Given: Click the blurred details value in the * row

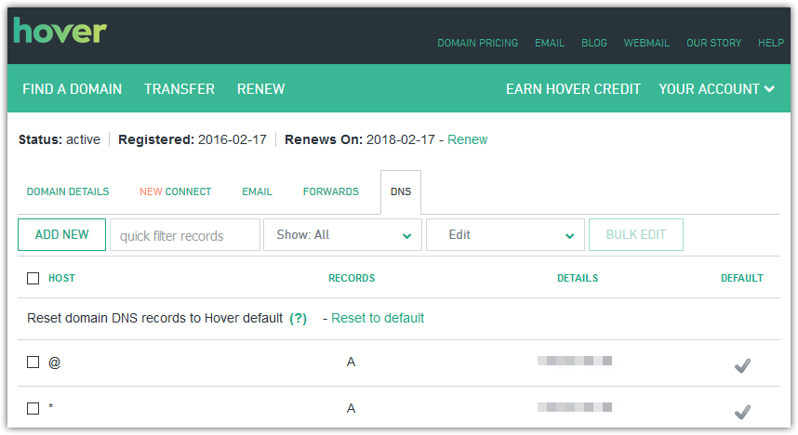Looking at the screenshot, I should 575,407.
